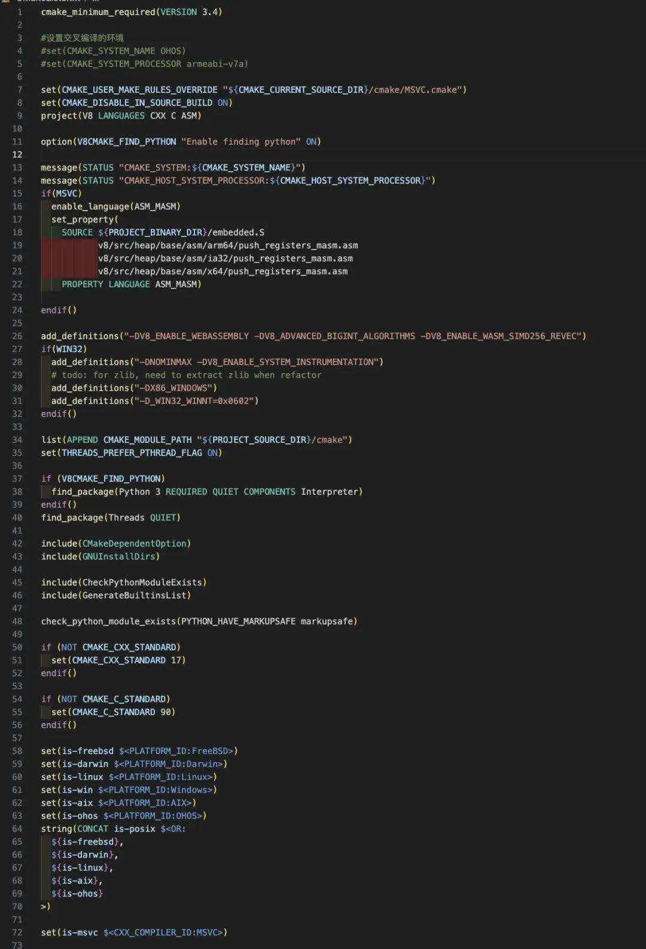This screenshot has width=646, height=949.
Task: Place cursor on the Chinese comment on line 3
Action: tap(83, 38)
